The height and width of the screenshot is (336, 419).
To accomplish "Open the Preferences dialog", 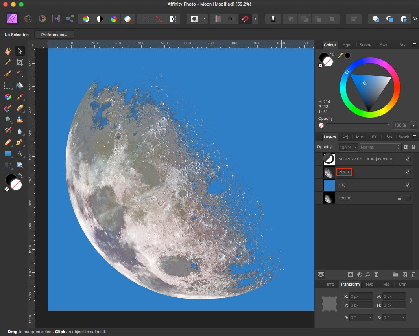I will click(x=54, y=35).
